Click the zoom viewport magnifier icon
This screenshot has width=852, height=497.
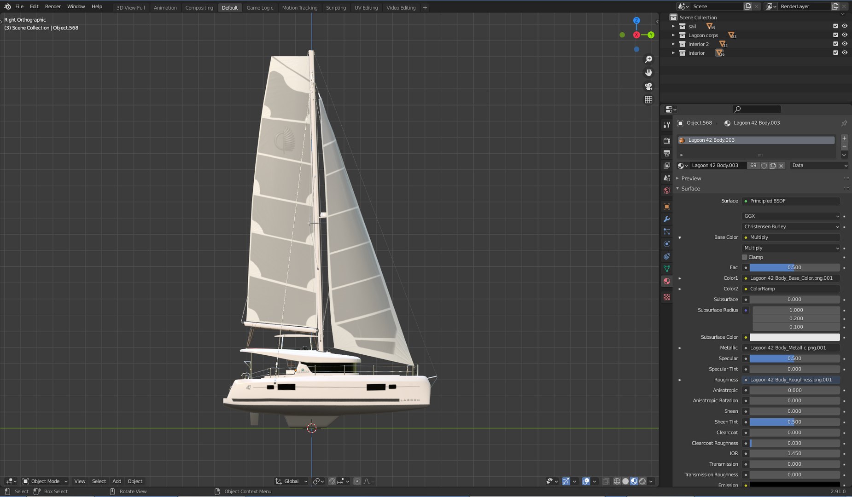coord(648,59)
